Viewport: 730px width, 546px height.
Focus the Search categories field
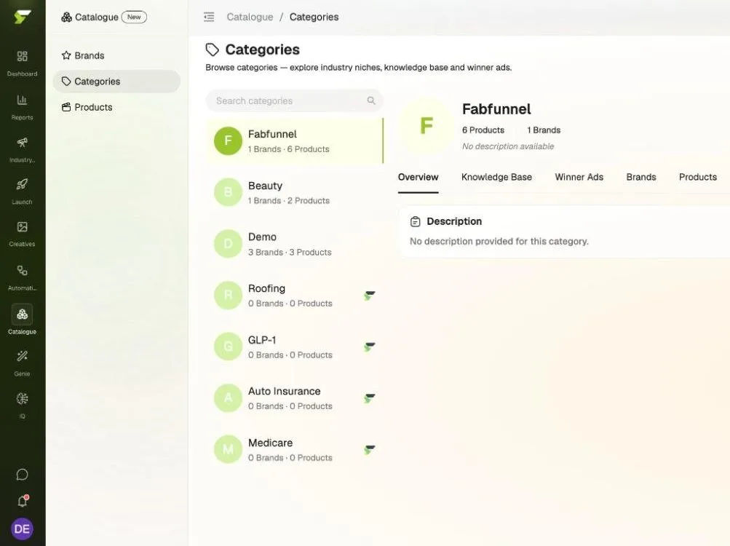coord(294,100)
